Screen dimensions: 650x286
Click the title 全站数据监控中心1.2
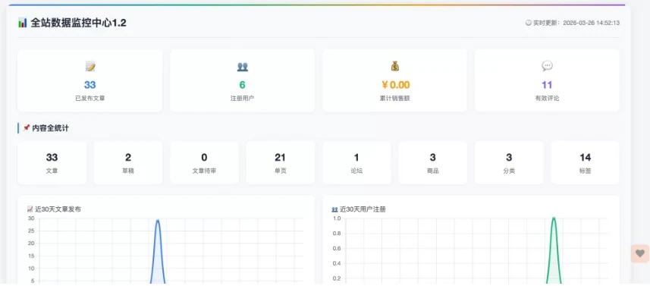[78, 23]
